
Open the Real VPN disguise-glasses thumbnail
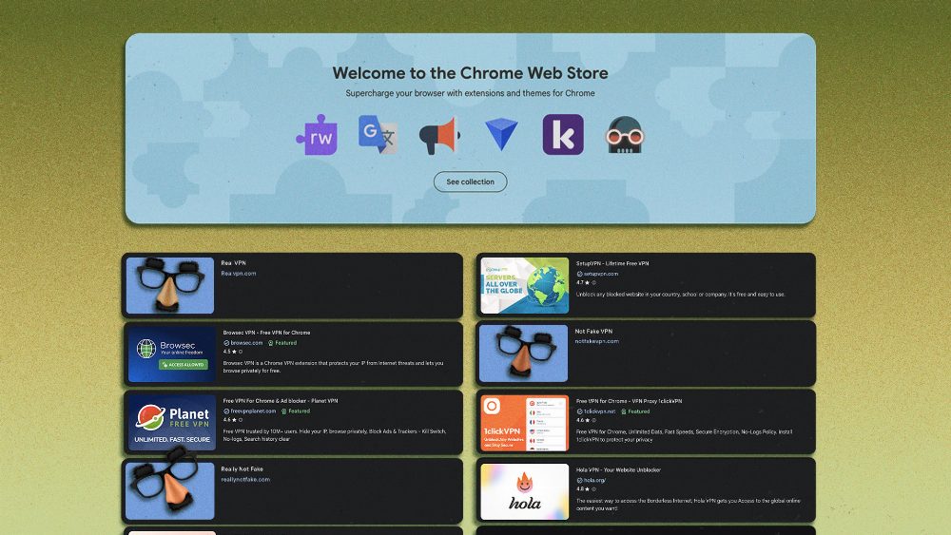pos(170,285)
